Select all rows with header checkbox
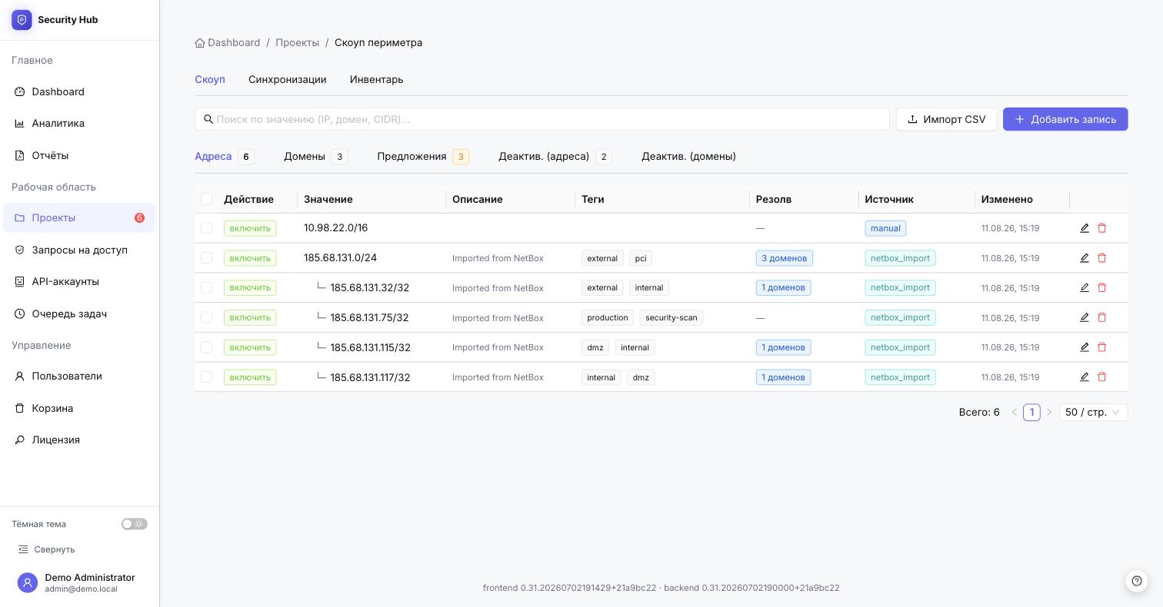Screen dimensions: 1163x607 point(206,199)
